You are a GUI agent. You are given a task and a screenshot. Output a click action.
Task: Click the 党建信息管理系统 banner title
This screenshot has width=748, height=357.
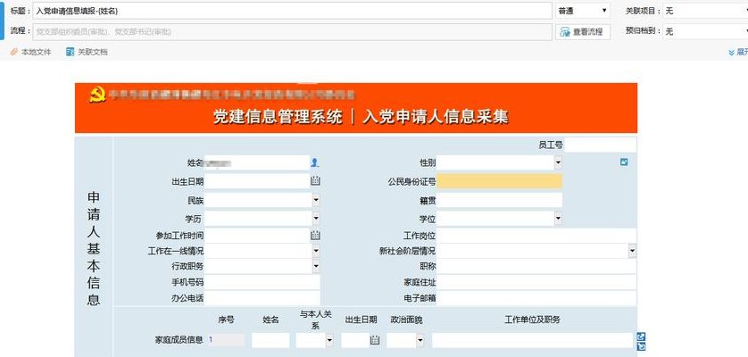(278, 117)
